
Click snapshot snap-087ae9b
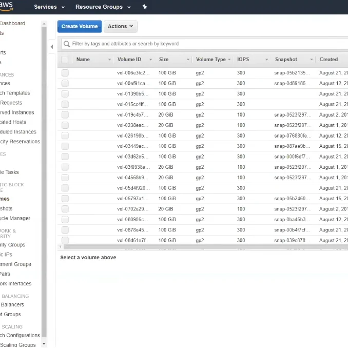pos(292,146)
